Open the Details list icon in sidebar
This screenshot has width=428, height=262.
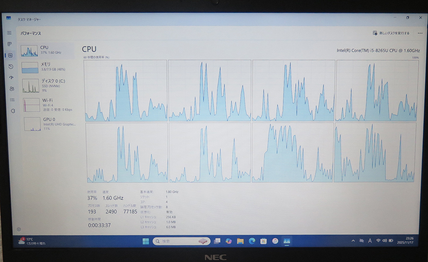tap(12, 100)
